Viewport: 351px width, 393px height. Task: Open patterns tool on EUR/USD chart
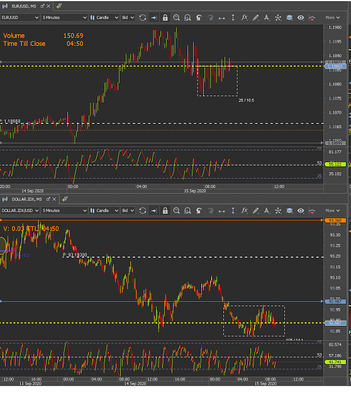[278, 18]
